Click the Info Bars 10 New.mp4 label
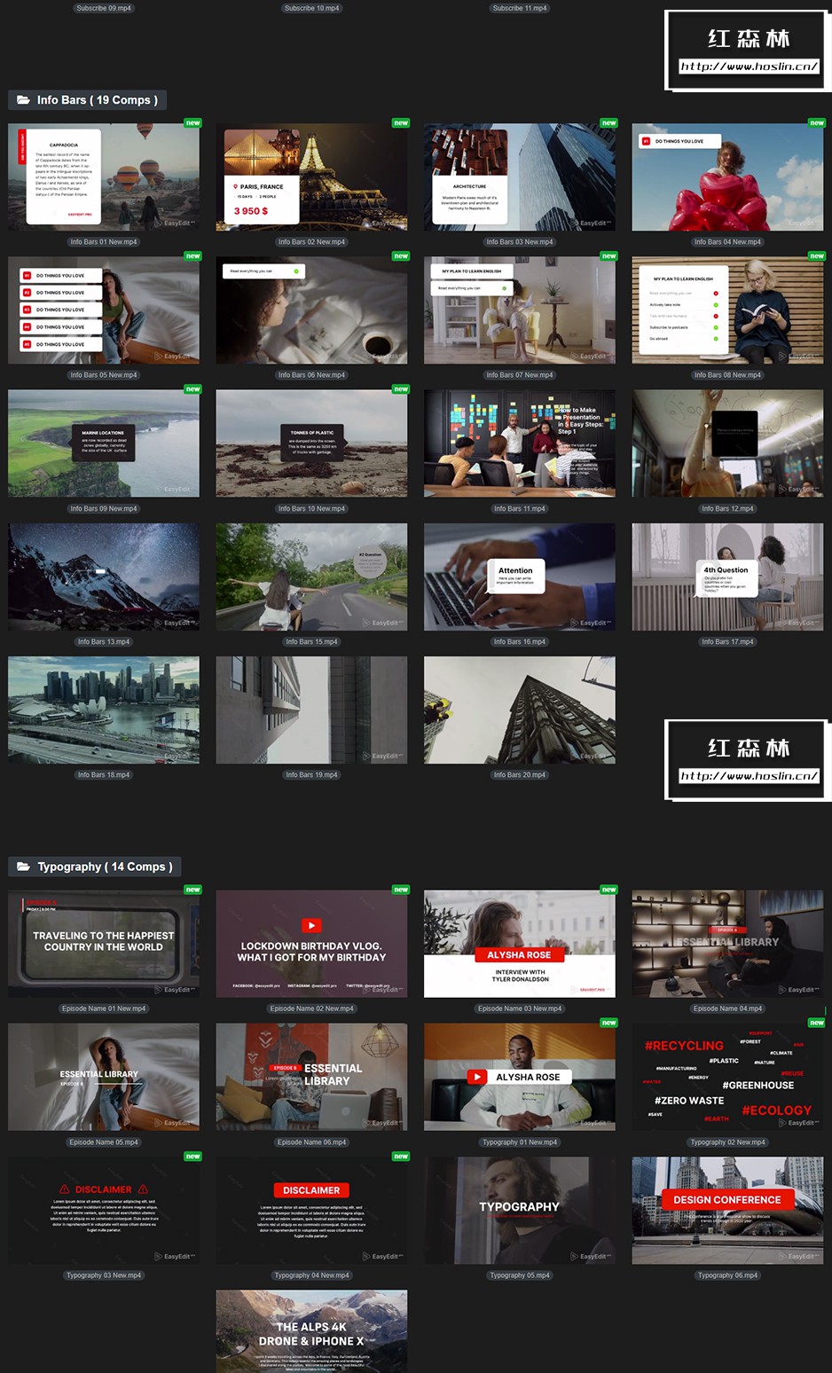The image size is (832, 1373). pos(311,508)
